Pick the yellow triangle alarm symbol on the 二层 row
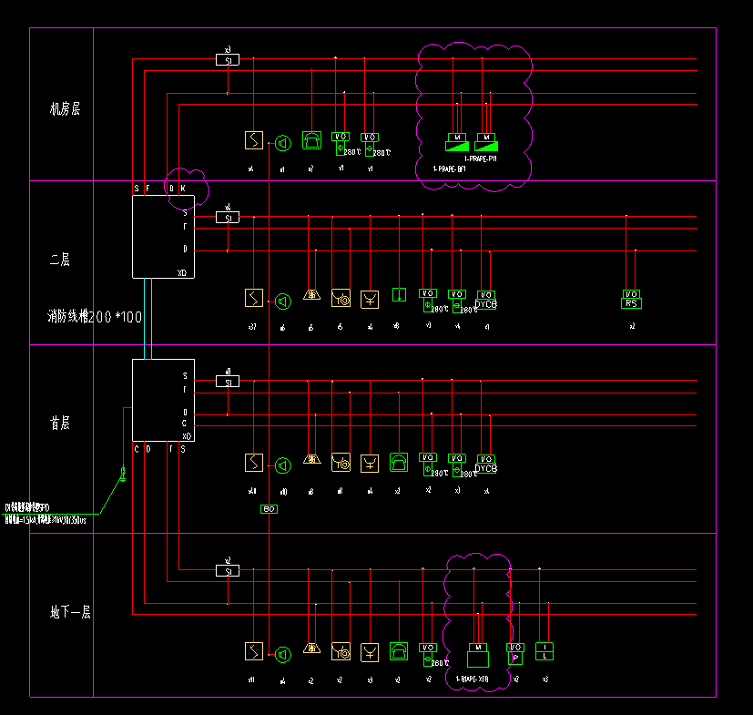Image resolution: width=753 pixels, height=715 pixels. [311, 295]
